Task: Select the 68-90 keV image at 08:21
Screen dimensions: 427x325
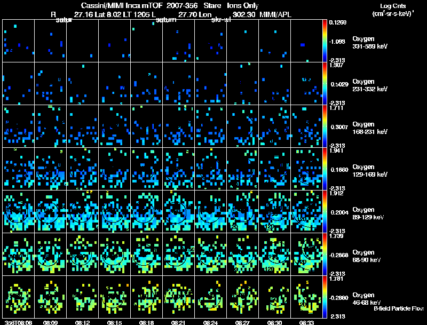Action: tap(179, 254)
